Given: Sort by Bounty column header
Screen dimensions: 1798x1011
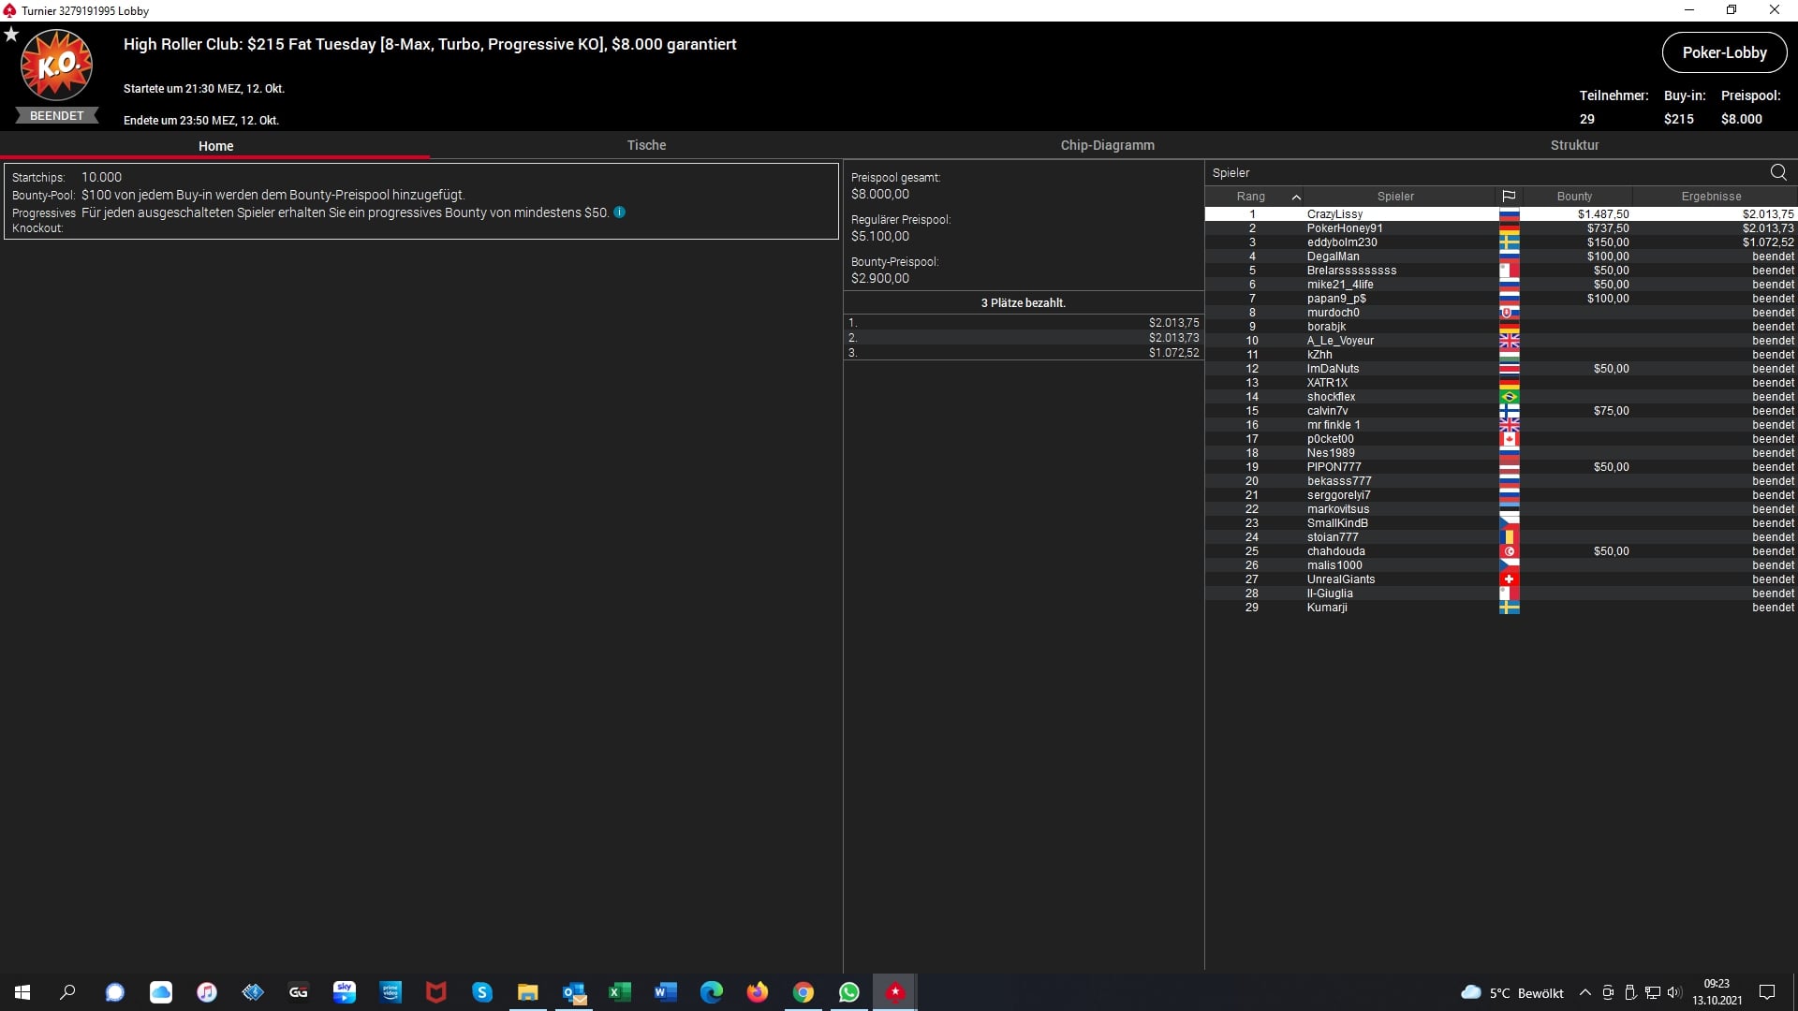Looking at the screenshot, I should tap(1574, 197).
